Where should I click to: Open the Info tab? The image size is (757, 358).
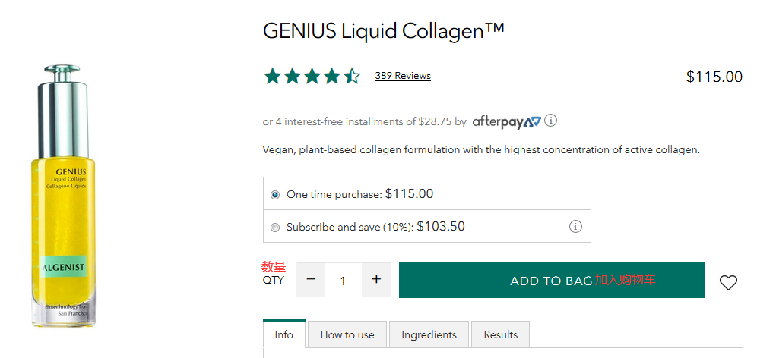(284, 334)
